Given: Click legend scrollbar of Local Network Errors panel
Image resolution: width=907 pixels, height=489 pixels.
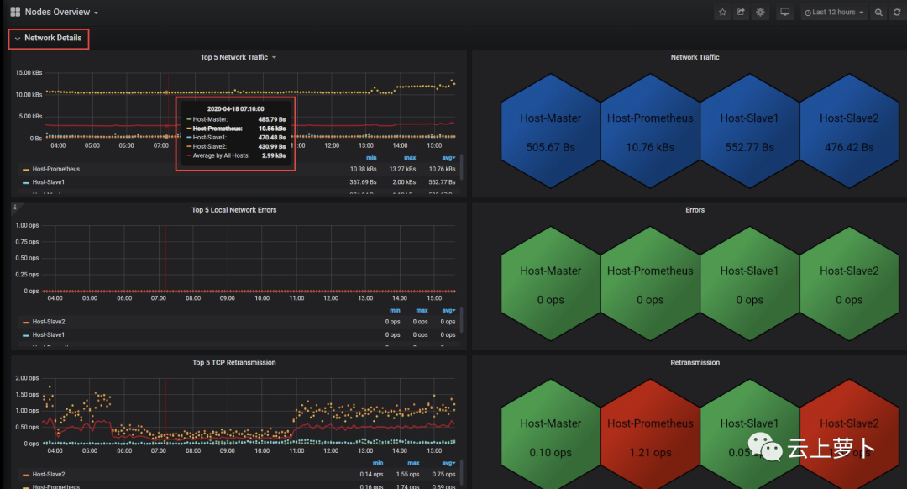Looking at the screenshot, I should pyautogui.click(x=461, y=320).
